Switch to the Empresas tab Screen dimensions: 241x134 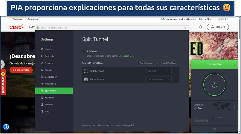(x=33, y=19)
